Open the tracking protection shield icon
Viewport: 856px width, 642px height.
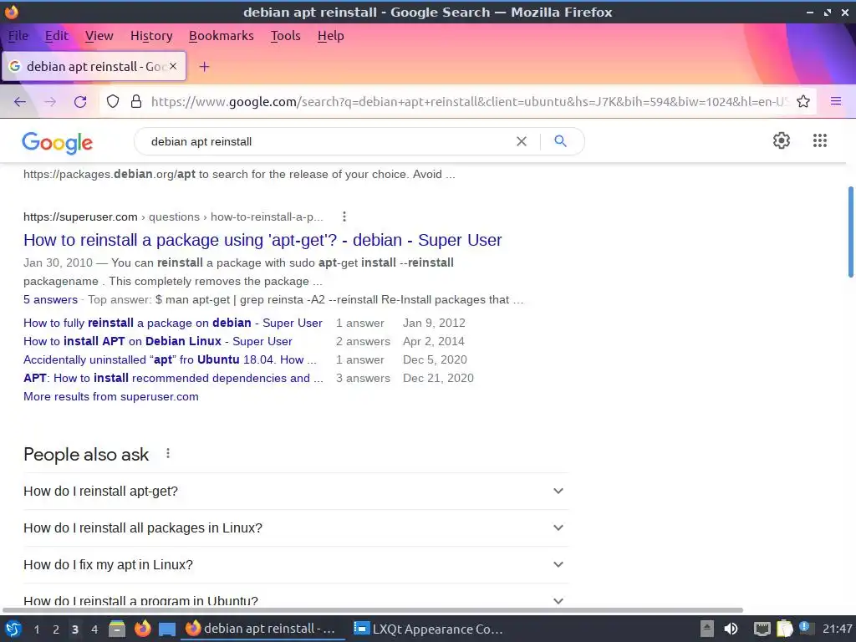pos(113,101)
